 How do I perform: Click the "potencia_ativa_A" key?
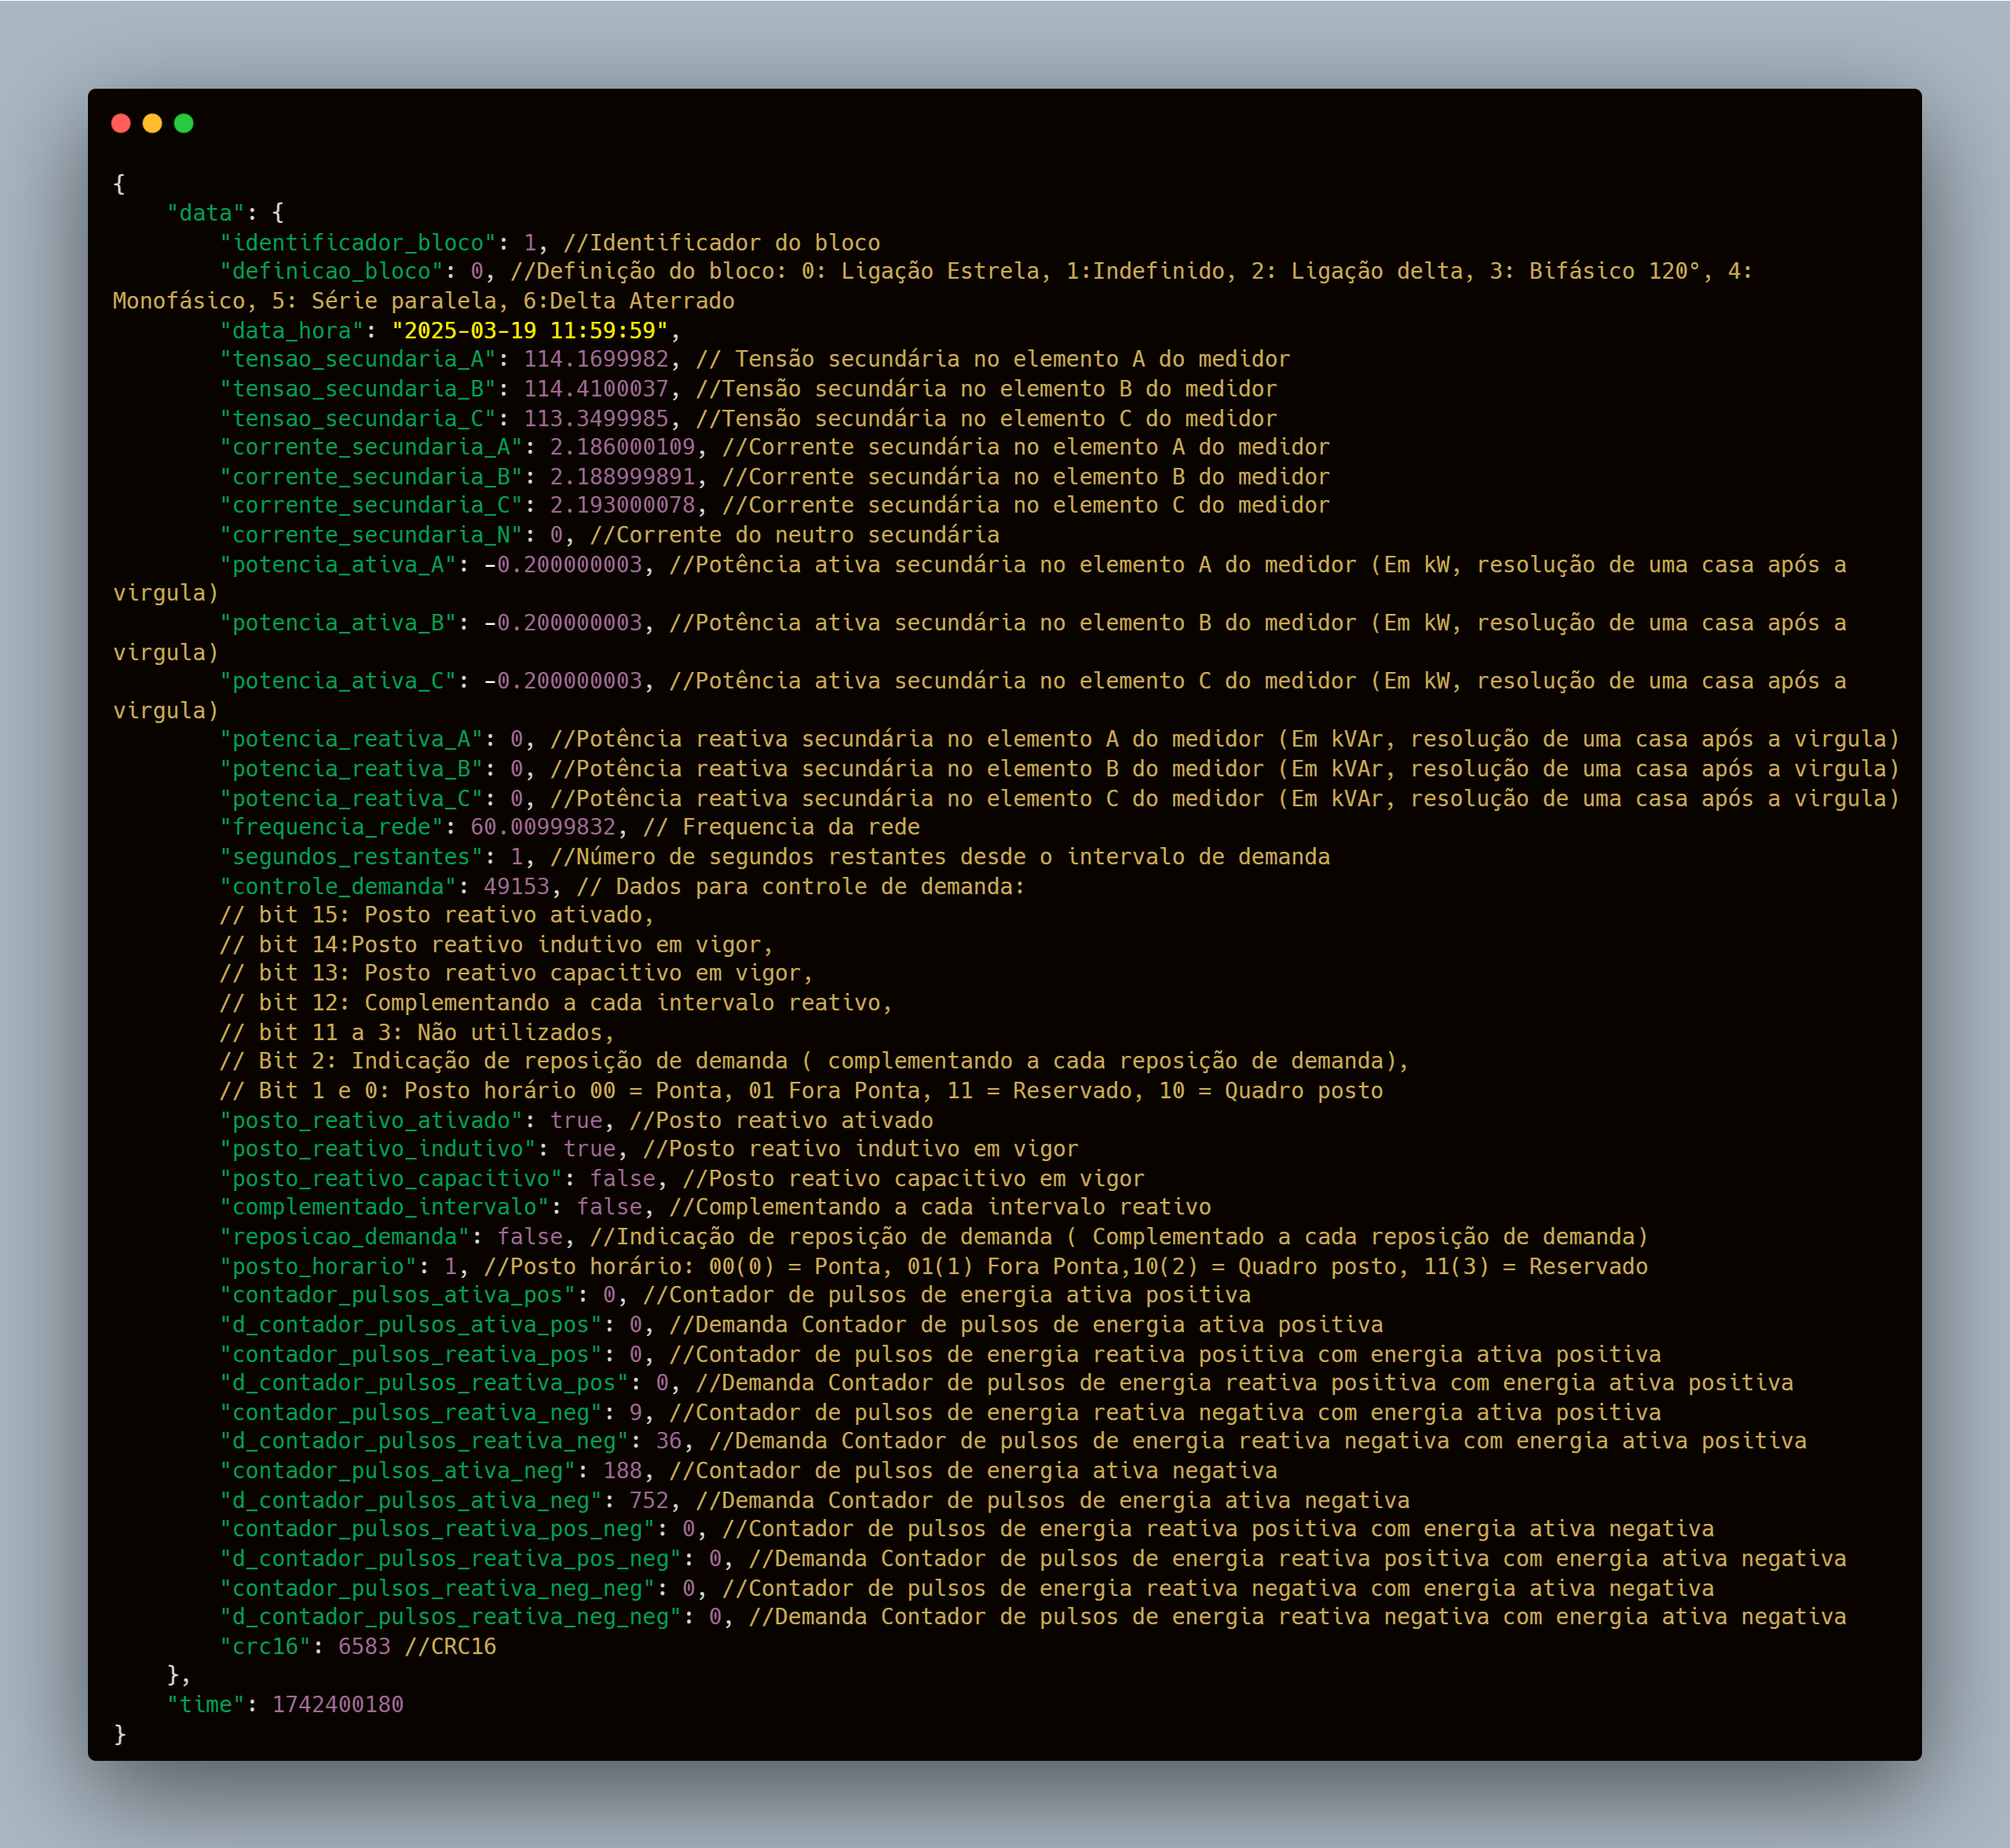[338, 565]
